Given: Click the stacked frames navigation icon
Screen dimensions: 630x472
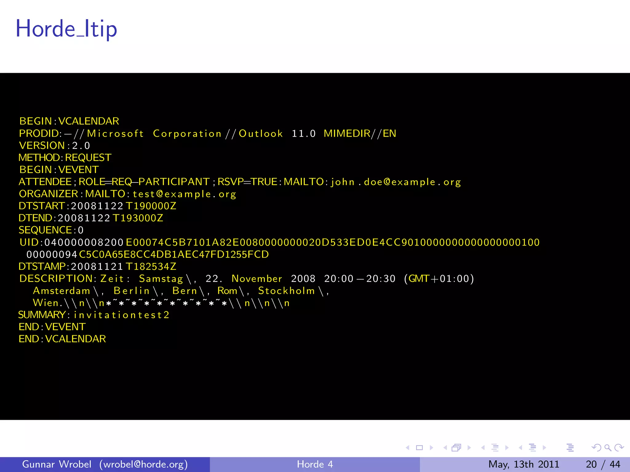Looking at the screenshot, I should coord(457,448).
